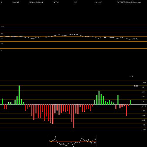Click the longest red histogram bar reaching -100
Image resolution: width=147 pixels, height=147 pixels.
coord(74,116)
